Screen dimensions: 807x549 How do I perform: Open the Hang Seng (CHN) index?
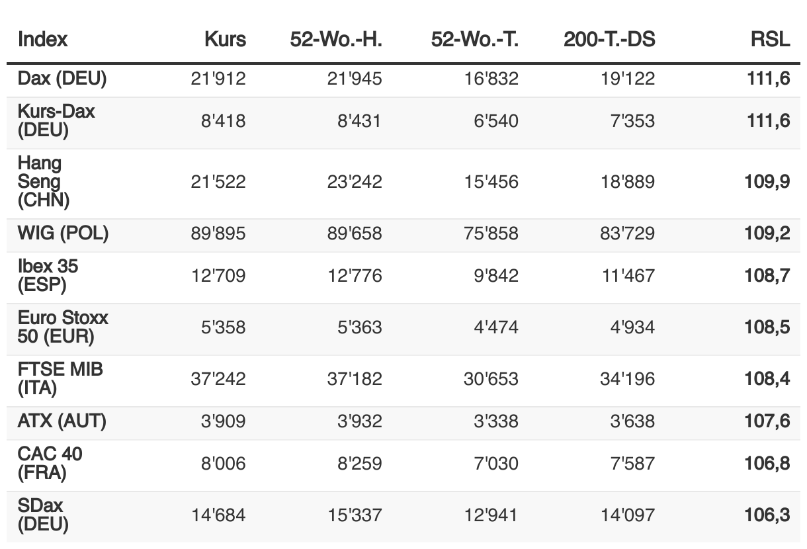click(x=44, y=181)
